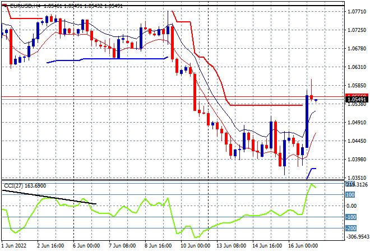Select the CCI(27) 163.6900 indicator label
Image resolution: width=370 pixels, height=252 pixels.
(x=25, y=186)
